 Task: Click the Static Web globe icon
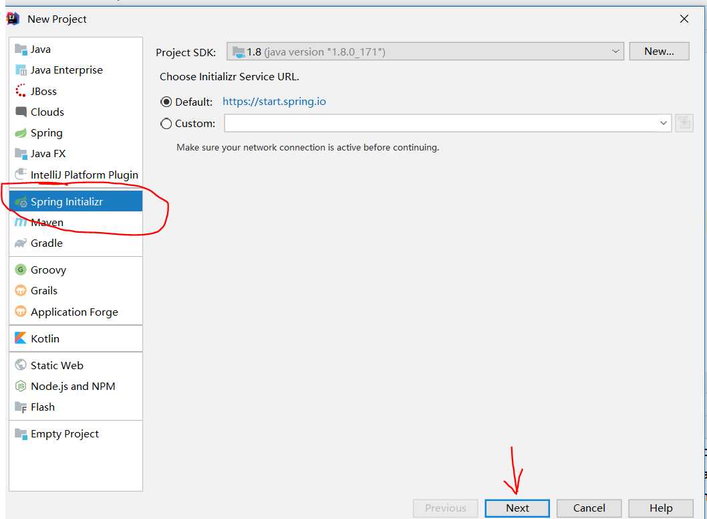click(x=21, y=365)
